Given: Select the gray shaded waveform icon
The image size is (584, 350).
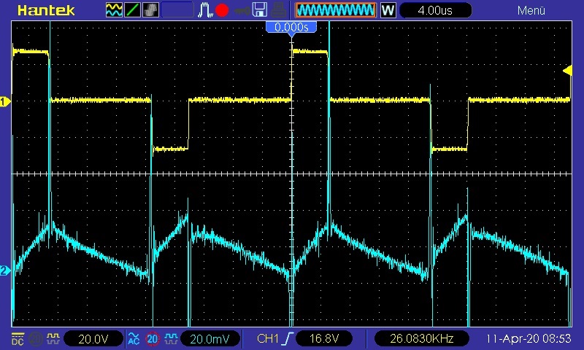Looking at the screenshot, I should coord(150,10).
